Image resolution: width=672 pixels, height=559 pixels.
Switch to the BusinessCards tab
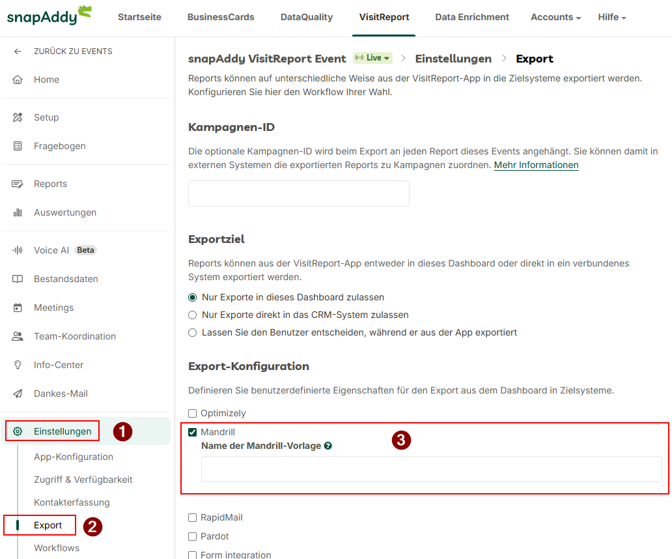221,17
